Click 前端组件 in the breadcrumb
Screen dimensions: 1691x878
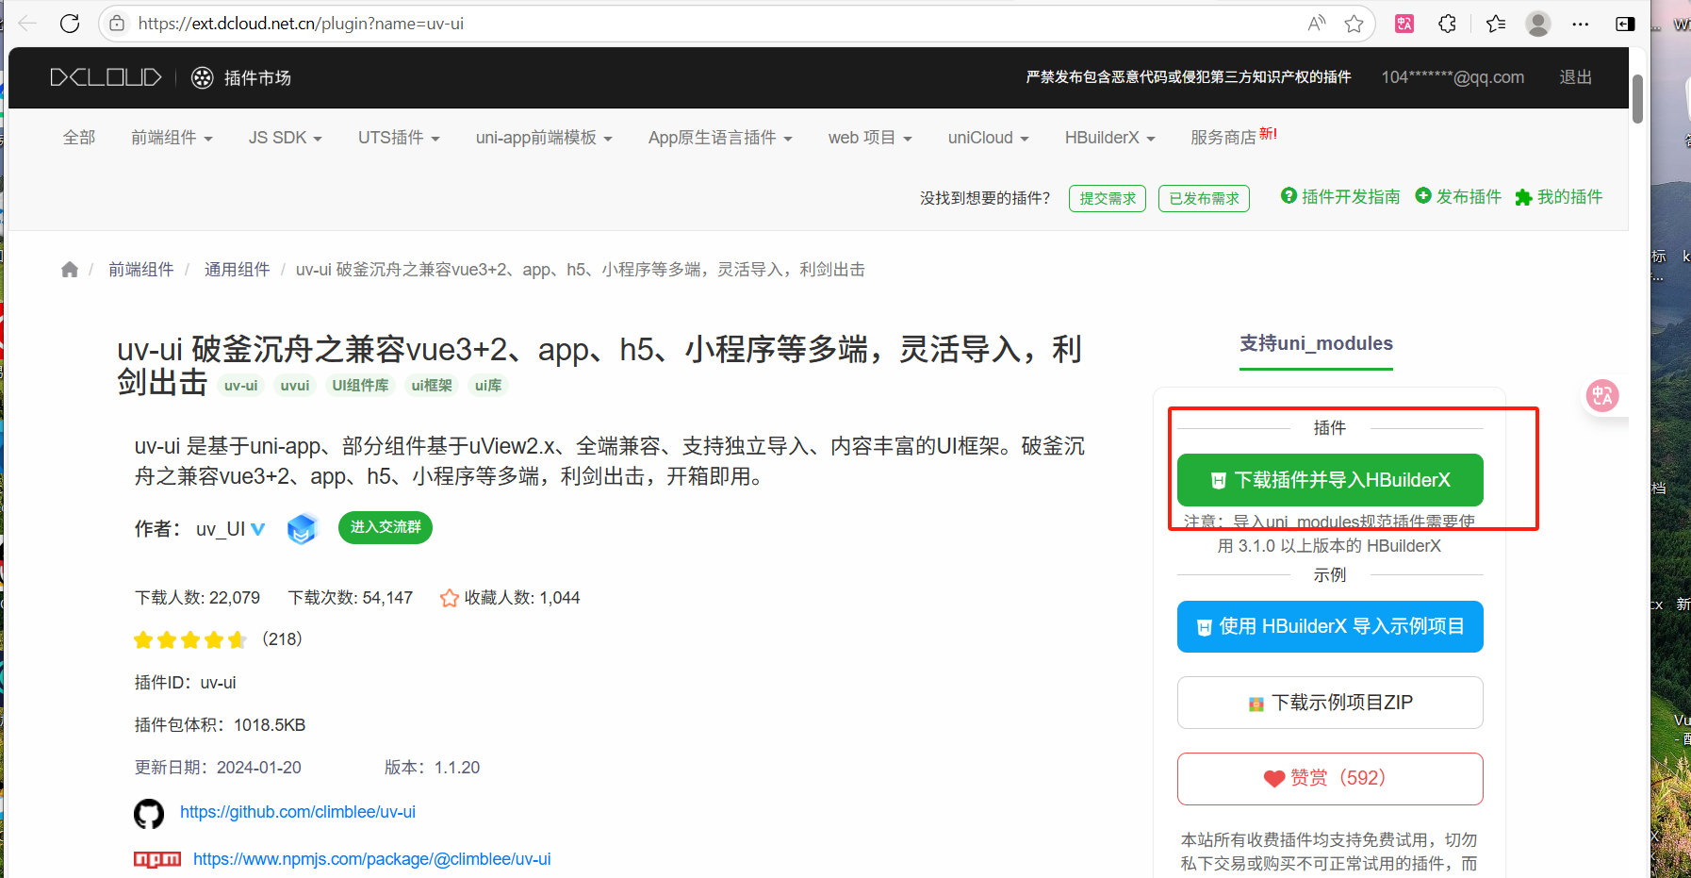(141, 270)
